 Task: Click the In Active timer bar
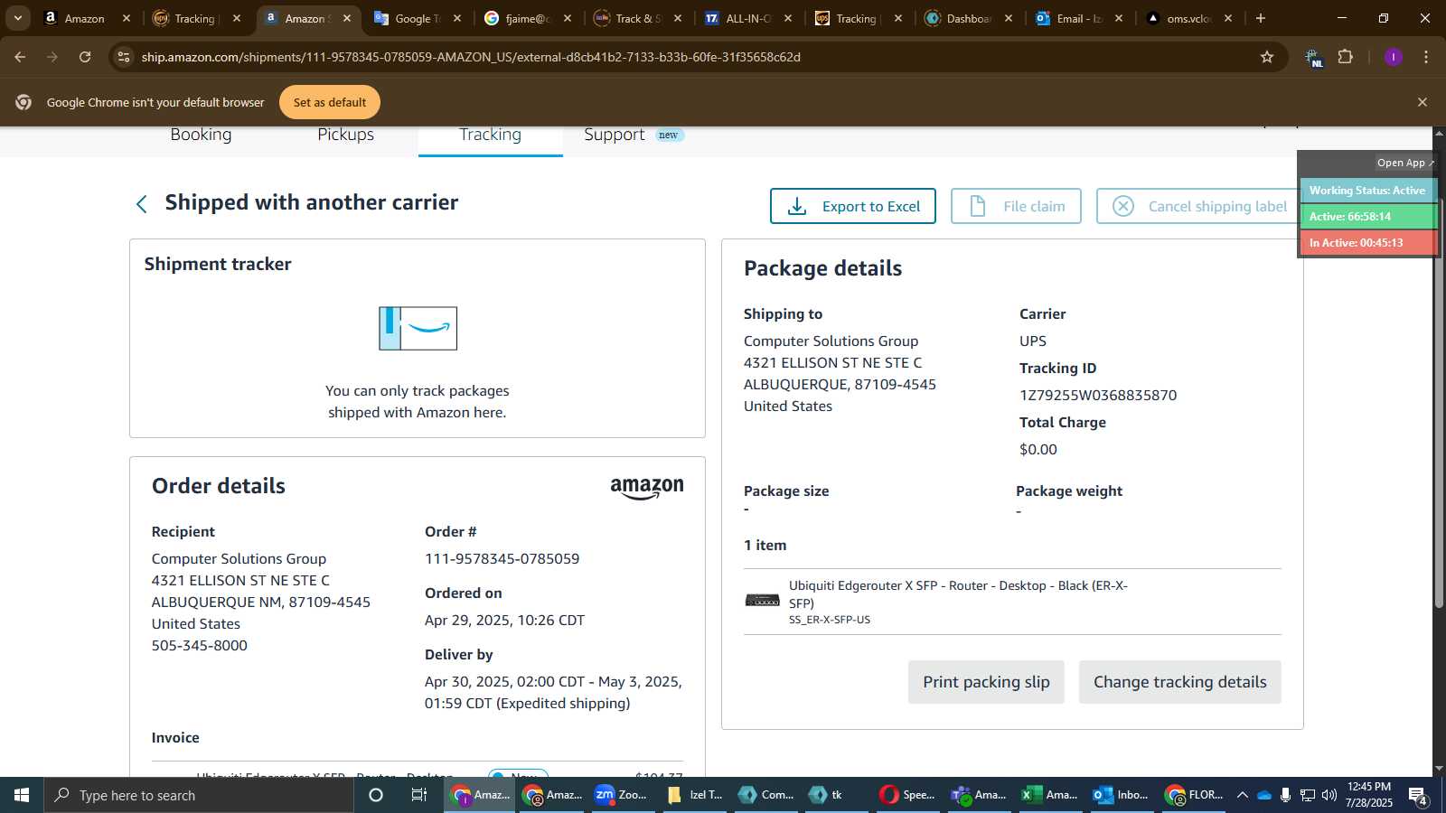point(1367,243)
